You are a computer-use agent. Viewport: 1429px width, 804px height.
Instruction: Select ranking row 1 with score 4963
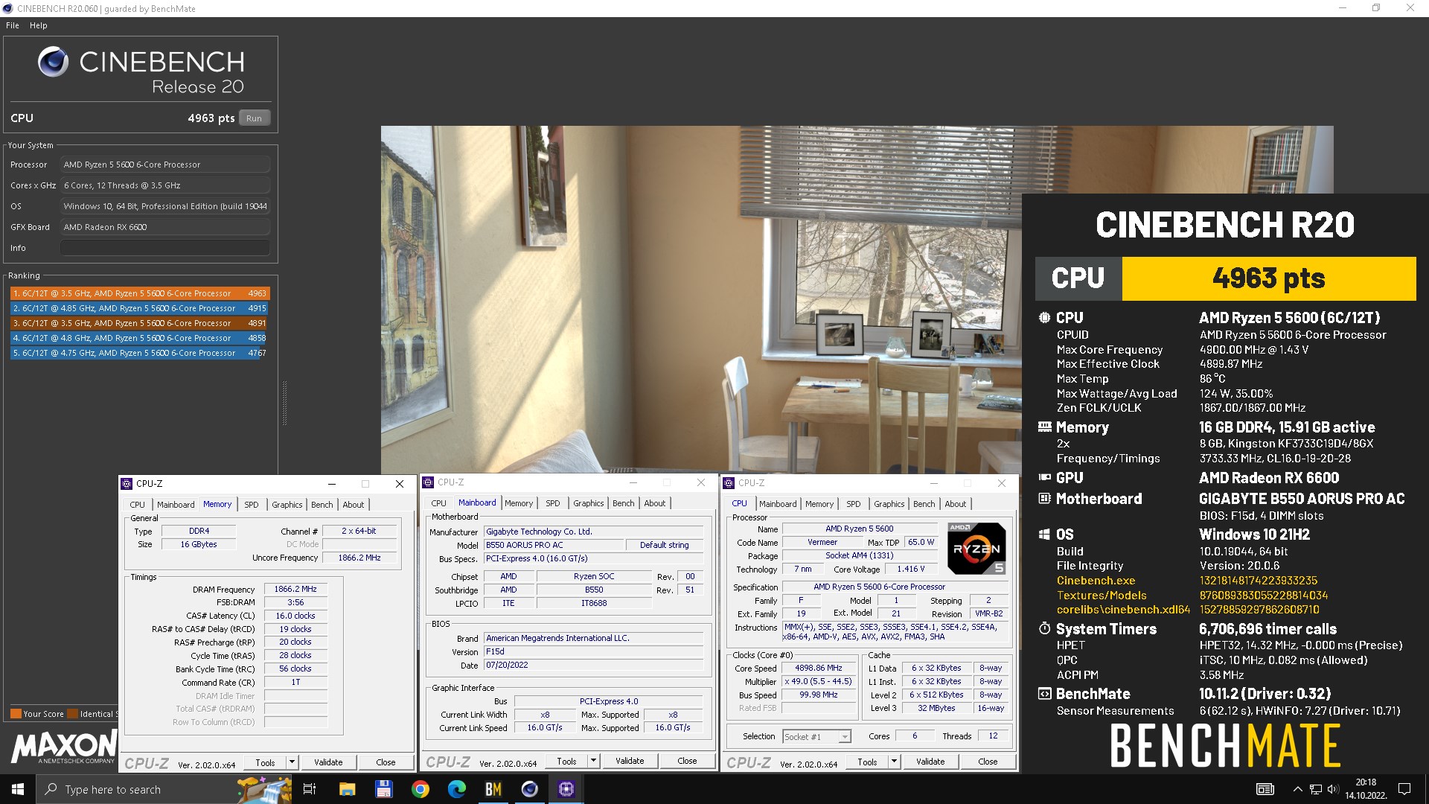(x=140, y=293)
